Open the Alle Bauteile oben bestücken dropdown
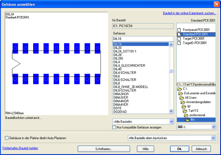The image size is (221, 155). pos(213,138)
